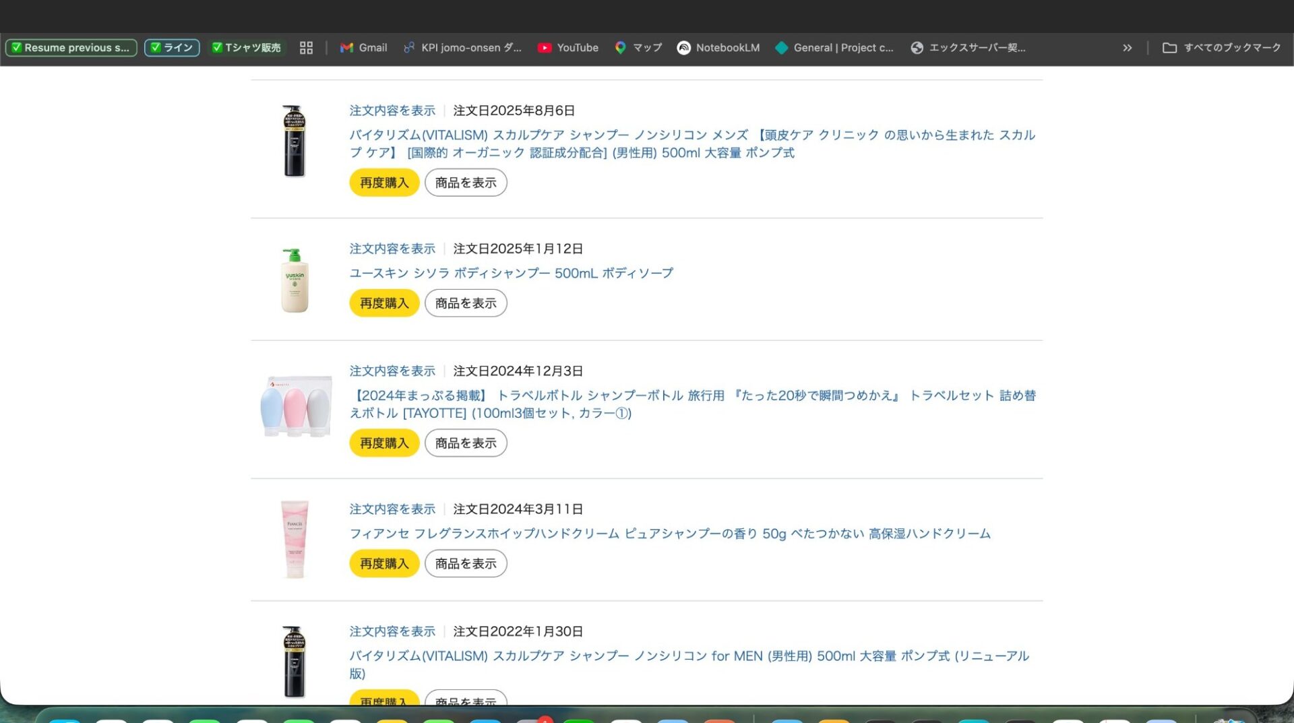The image size is (1294, 723).
Task: Open the VITALISM メンズ shampoo title ordered 2025年8月6日
Action: tap(692, 144)
